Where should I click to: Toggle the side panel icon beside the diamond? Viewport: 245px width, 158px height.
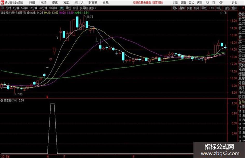225,13
